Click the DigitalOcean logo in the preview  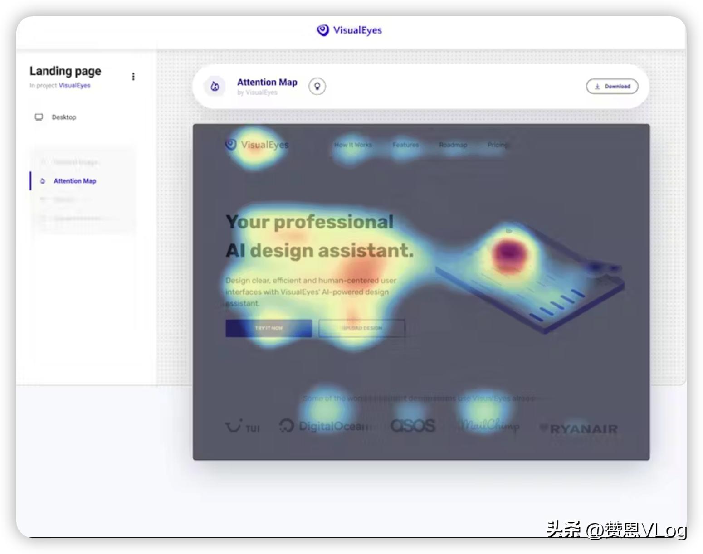pos(325,426)
